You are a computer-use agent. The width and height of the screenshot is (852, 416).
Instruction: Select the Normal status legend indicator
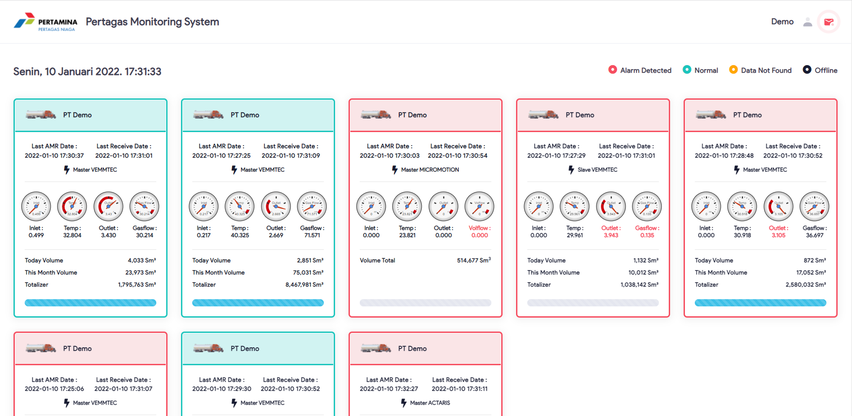pos(687,70)
